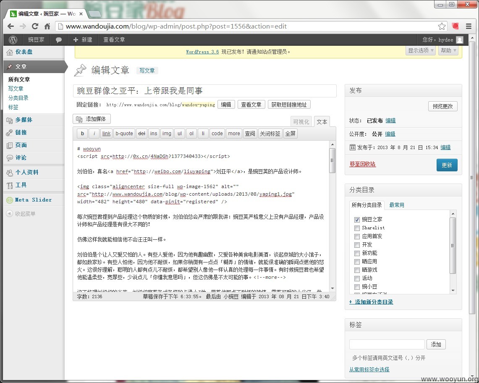The image size is (479, 383).
Task: Click 编辑 link next to 状态
Action: [x=390, y=121]
